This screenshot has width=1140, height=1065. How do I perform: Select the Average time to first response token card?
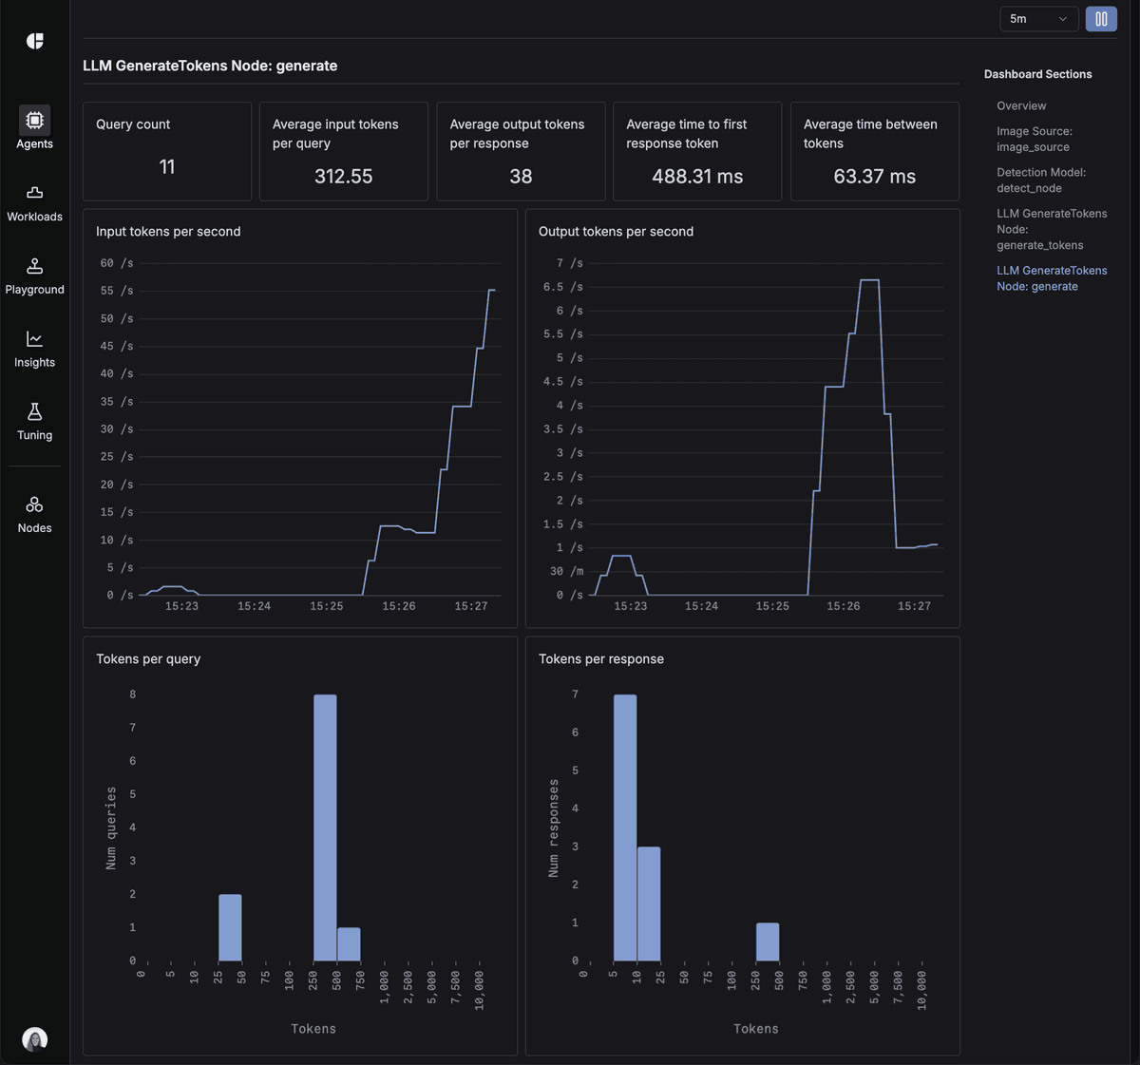(x=696, y=151)
